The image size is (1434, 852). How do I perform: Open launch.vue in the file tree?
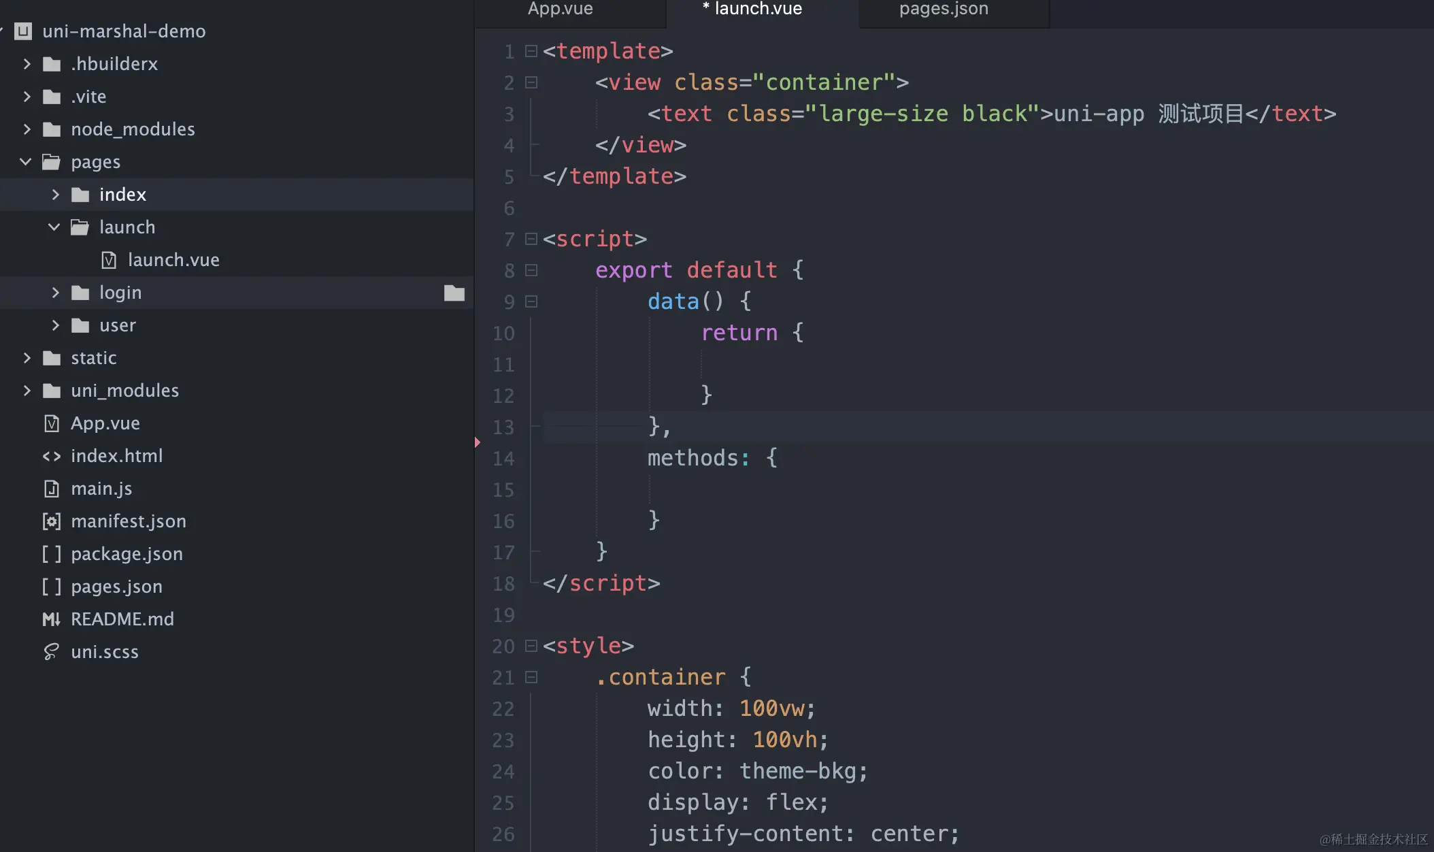173,260
